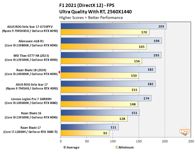Click the 'F1 2021 (DirectX 12) - FPS' title
196x151 pixels.
point(87,5)
